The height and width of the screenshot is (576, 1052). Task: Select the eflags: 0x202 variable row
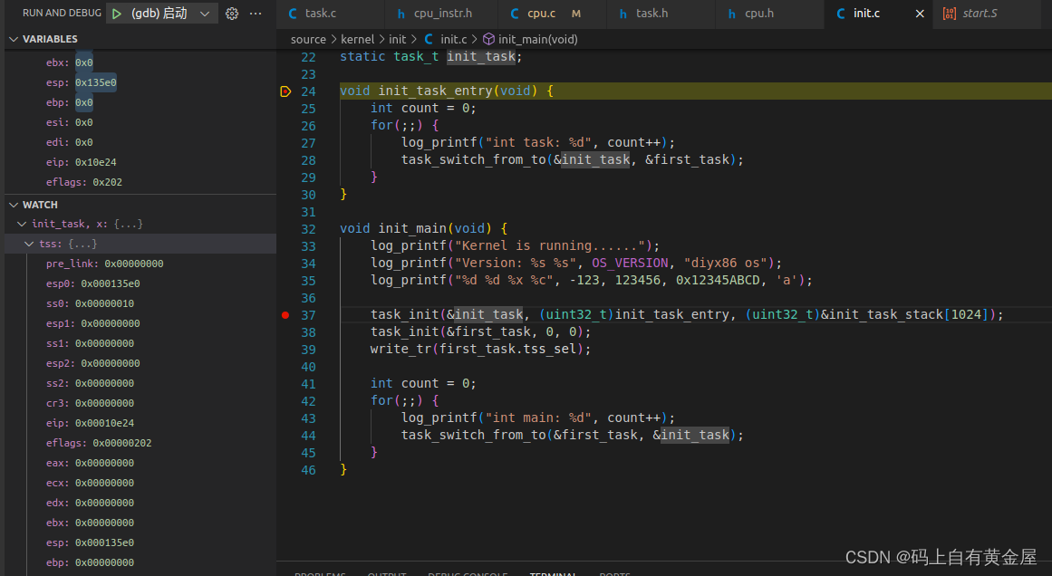(x=140, y=182)
